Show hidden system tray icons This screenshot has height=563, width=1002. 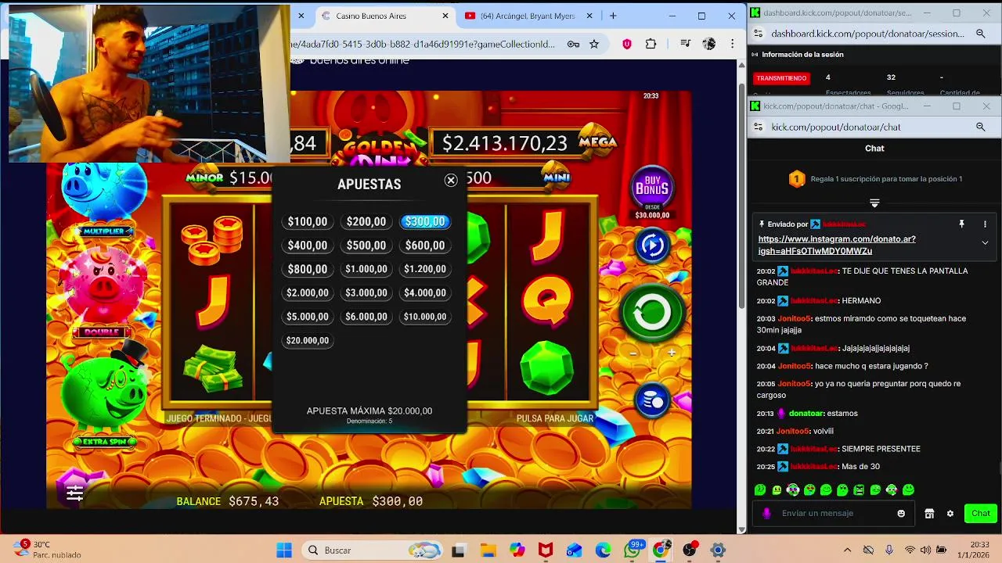point(847,550)
